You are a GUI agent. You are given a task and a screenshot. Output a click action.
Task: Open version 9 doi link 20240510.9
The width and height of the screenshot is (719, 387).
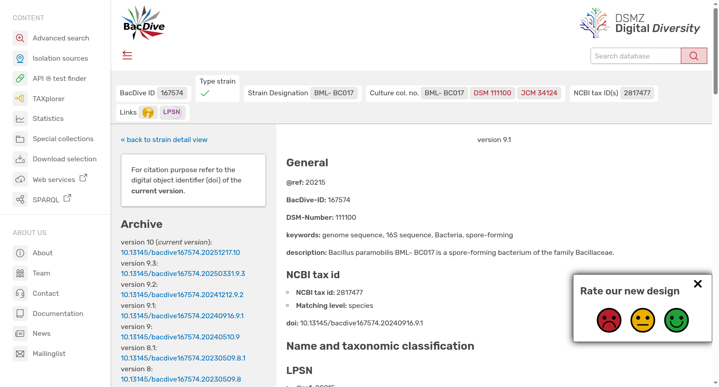pos(180,337)
